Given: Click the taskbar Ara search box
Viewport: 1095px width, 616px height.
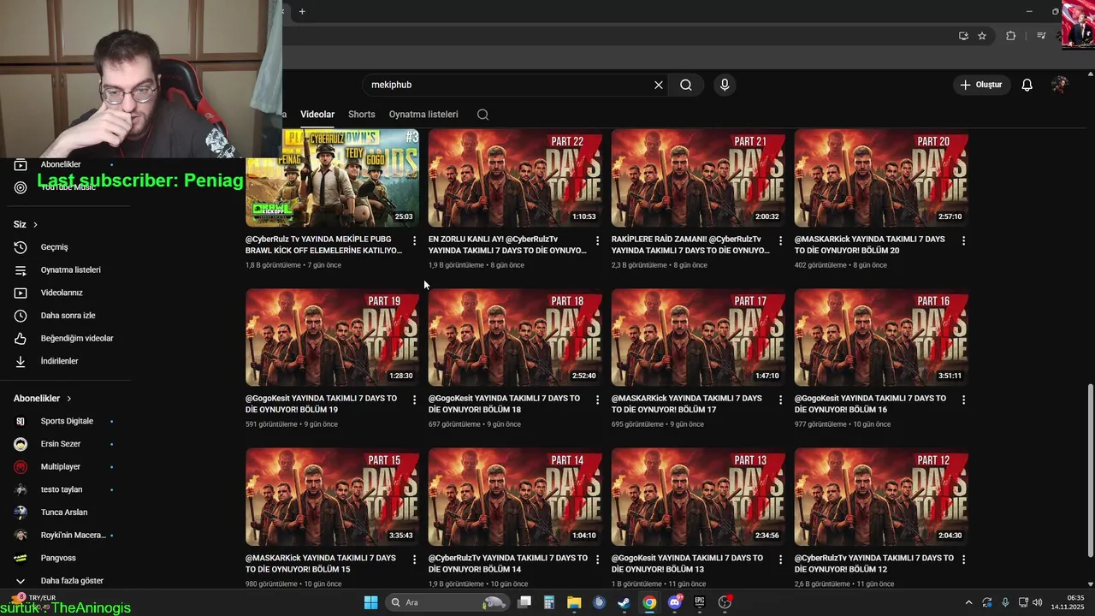Looking at the screenshot, I should coord(447,602).
